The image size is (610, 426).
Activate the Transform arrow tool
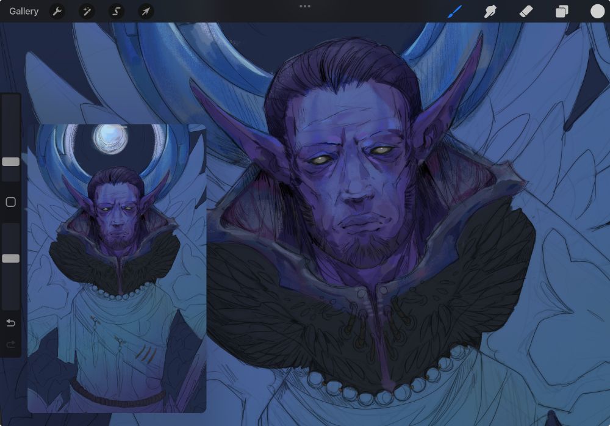pyautogui.click(x=146, y=12)
